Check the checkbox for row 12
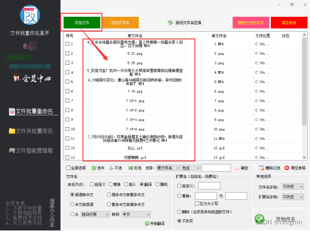This screenshot has width=310, height=231. point(67,148)
